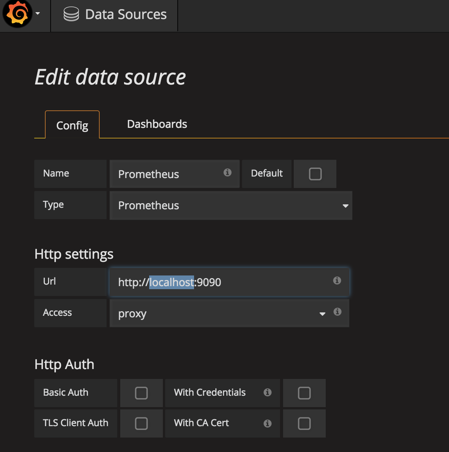Click the Default label
The height and width of the screenshot is (452, 449).
click(267, 173)
